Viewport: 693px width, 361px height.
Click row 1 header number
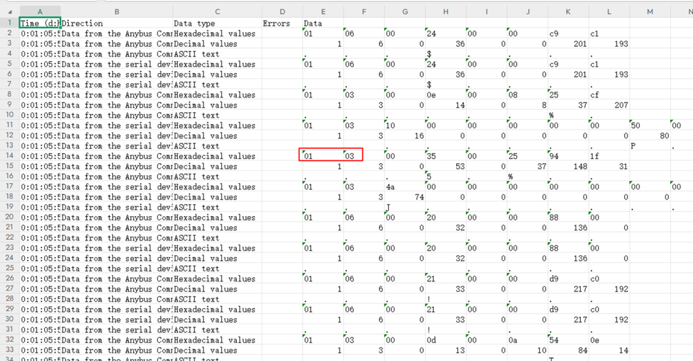pyautogui.click(x=10, y=23)
